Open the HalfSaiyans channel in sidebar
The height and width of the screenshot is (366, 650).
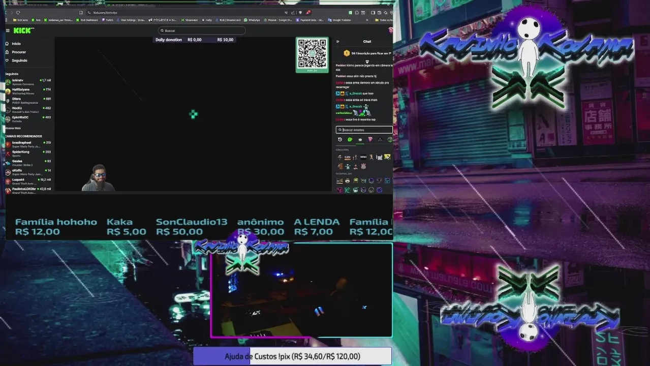[28, 90]
